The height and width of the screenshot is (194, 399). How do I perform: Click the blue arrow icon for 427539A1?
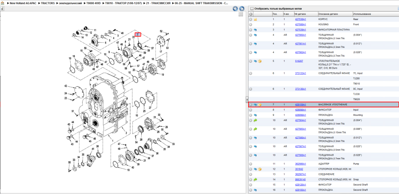(255, 30)
